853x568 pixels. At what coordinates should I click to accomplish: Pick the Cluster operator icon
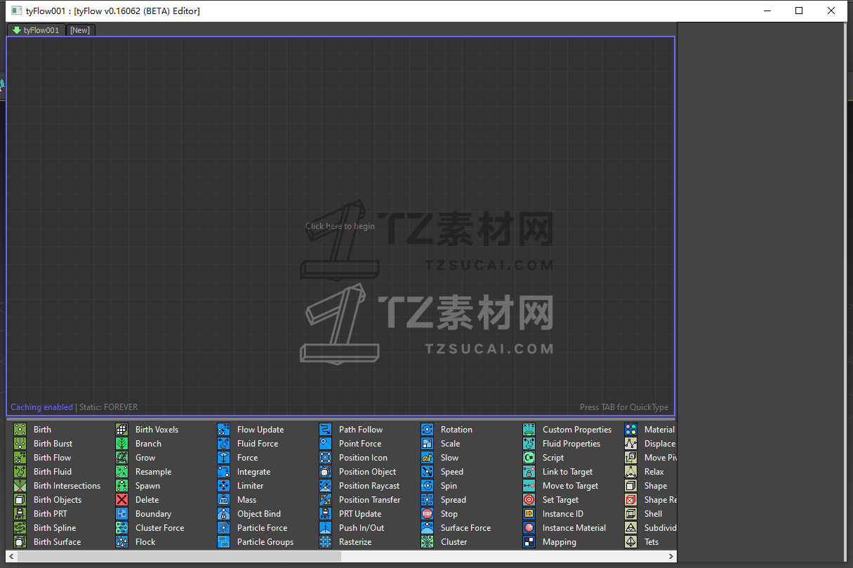point(427,541)
